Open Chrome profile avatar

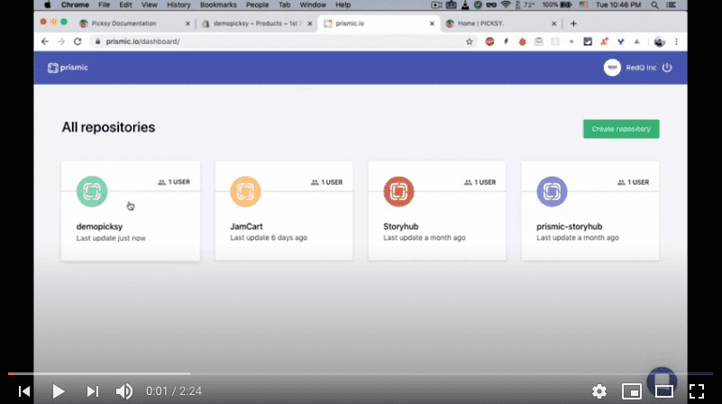click(660, 41)
